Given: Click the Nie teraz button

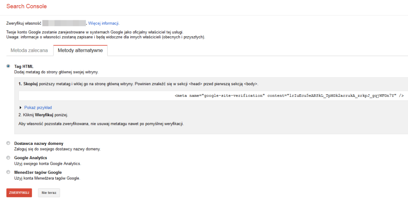Looking at the screenshot, I should click(49, 193).
